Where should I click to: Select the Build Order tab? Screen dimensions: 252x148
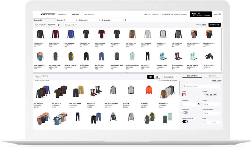(x=75, y=14)
